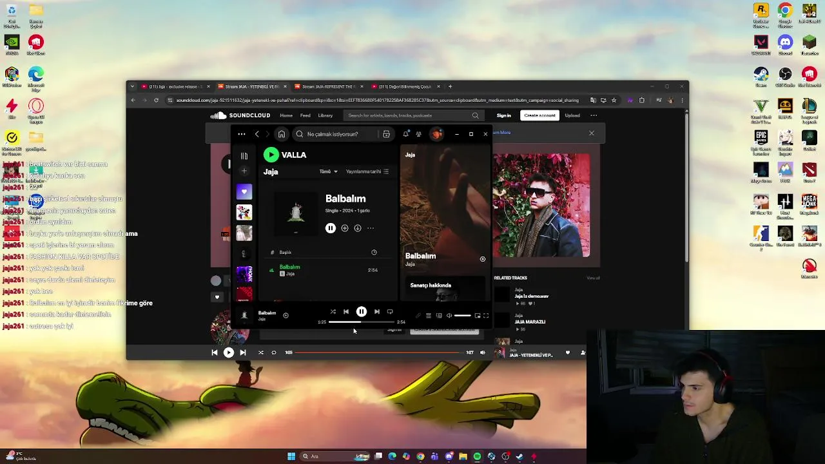Open a new browser tab
This screenshot has height=464, width=825.
coord(451,86)
